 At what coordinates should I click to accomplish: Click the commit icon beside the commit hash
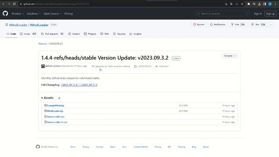[157, 66]
